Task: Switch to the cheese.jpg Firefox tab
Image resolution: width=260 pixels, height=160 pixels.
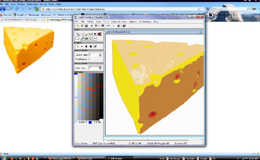Action: click(x=58, y=19)
